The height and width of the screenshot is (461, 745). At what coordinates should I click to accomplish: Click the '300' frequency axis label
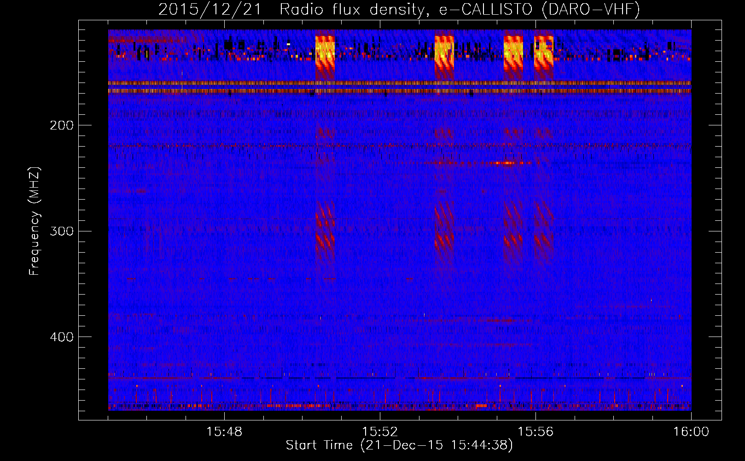tap(61, 231)
